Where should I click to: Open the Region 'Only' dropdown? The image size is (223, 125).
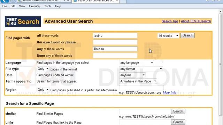43,90
